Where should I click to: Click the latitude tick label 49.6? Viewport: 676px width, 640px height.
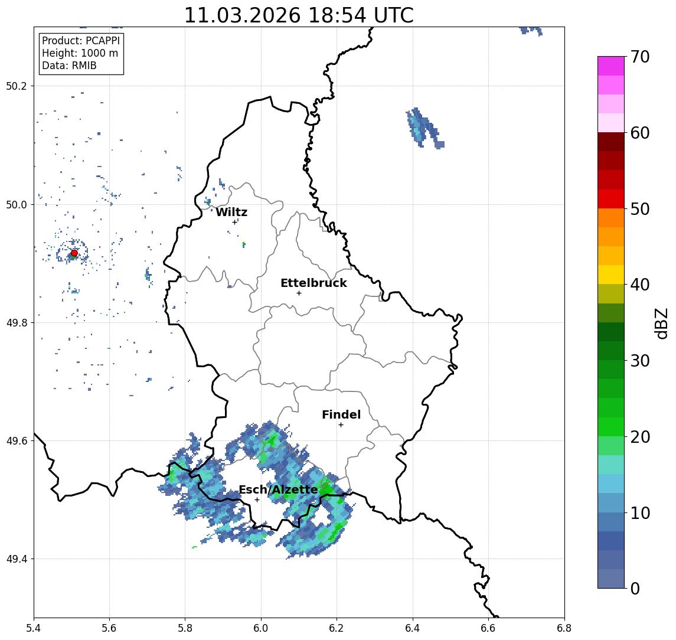click(16, 441)
